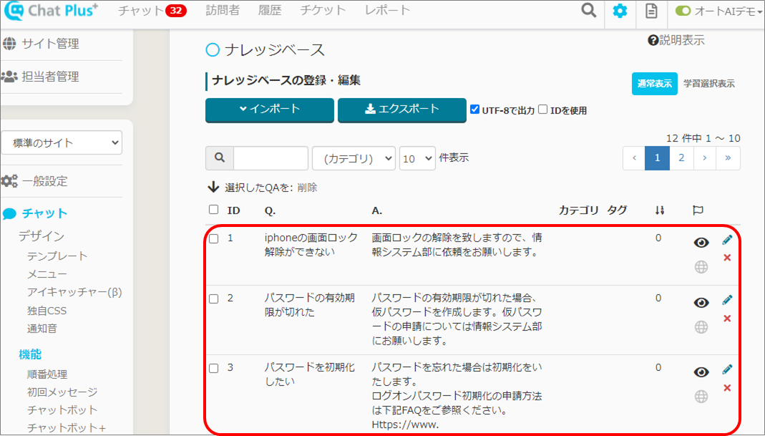Viewport: 765px width, 436px height.
Task: Open the 10 件表示 page size dropdown
Action: (x=417, y=158)
